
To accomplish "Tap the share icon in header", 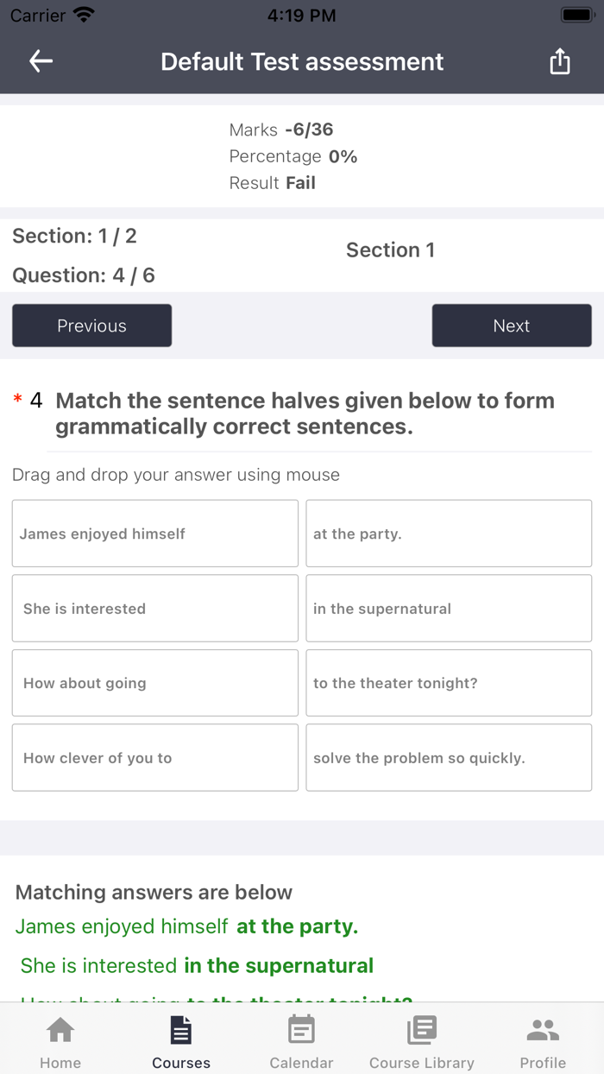I will click(560, 61).
